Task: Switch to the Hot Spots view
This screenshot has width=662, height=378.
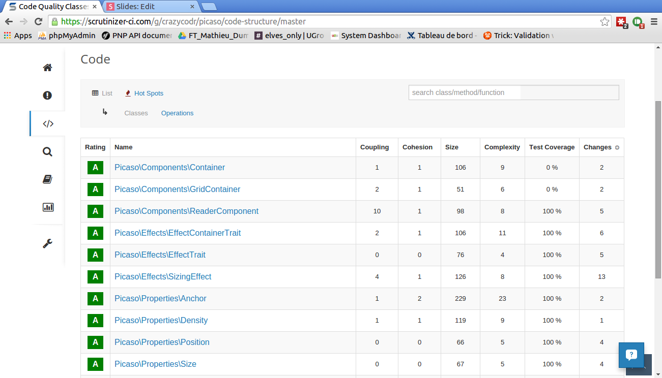Action: pos(145,93)
